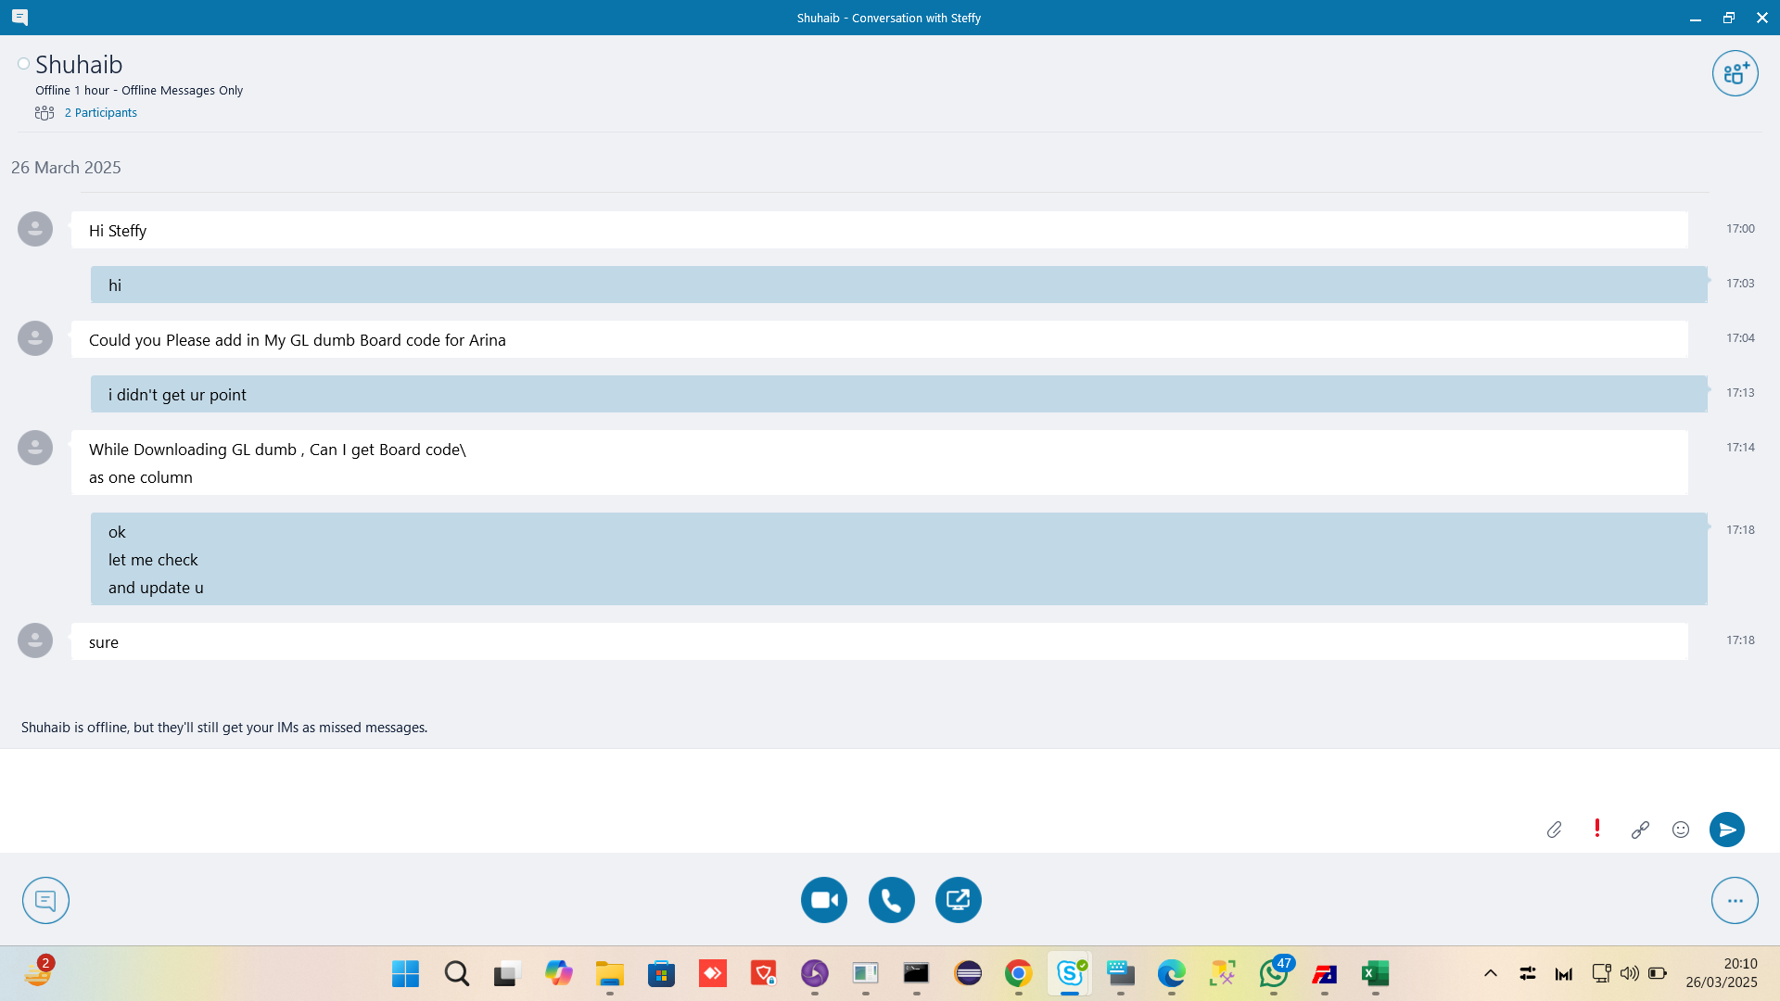The width and height of the screenshot is (1780, 1001).
Task: Open the 2 Participants link
Action: 100,113
